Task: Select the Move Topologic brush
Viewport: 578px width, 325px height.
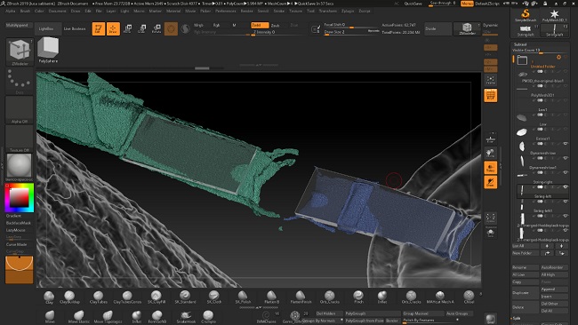Action: 108,317
